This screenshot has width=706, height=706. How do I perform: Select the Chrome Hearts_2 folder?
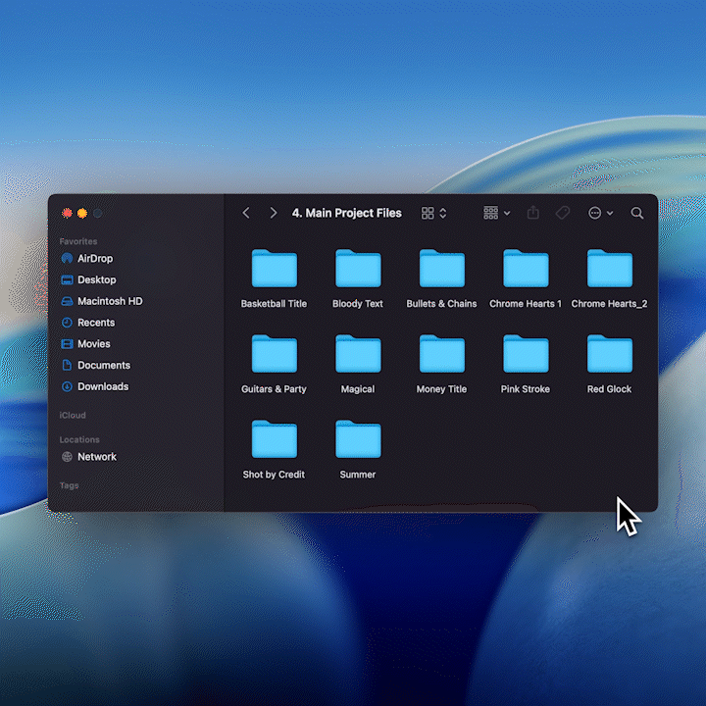610,278
